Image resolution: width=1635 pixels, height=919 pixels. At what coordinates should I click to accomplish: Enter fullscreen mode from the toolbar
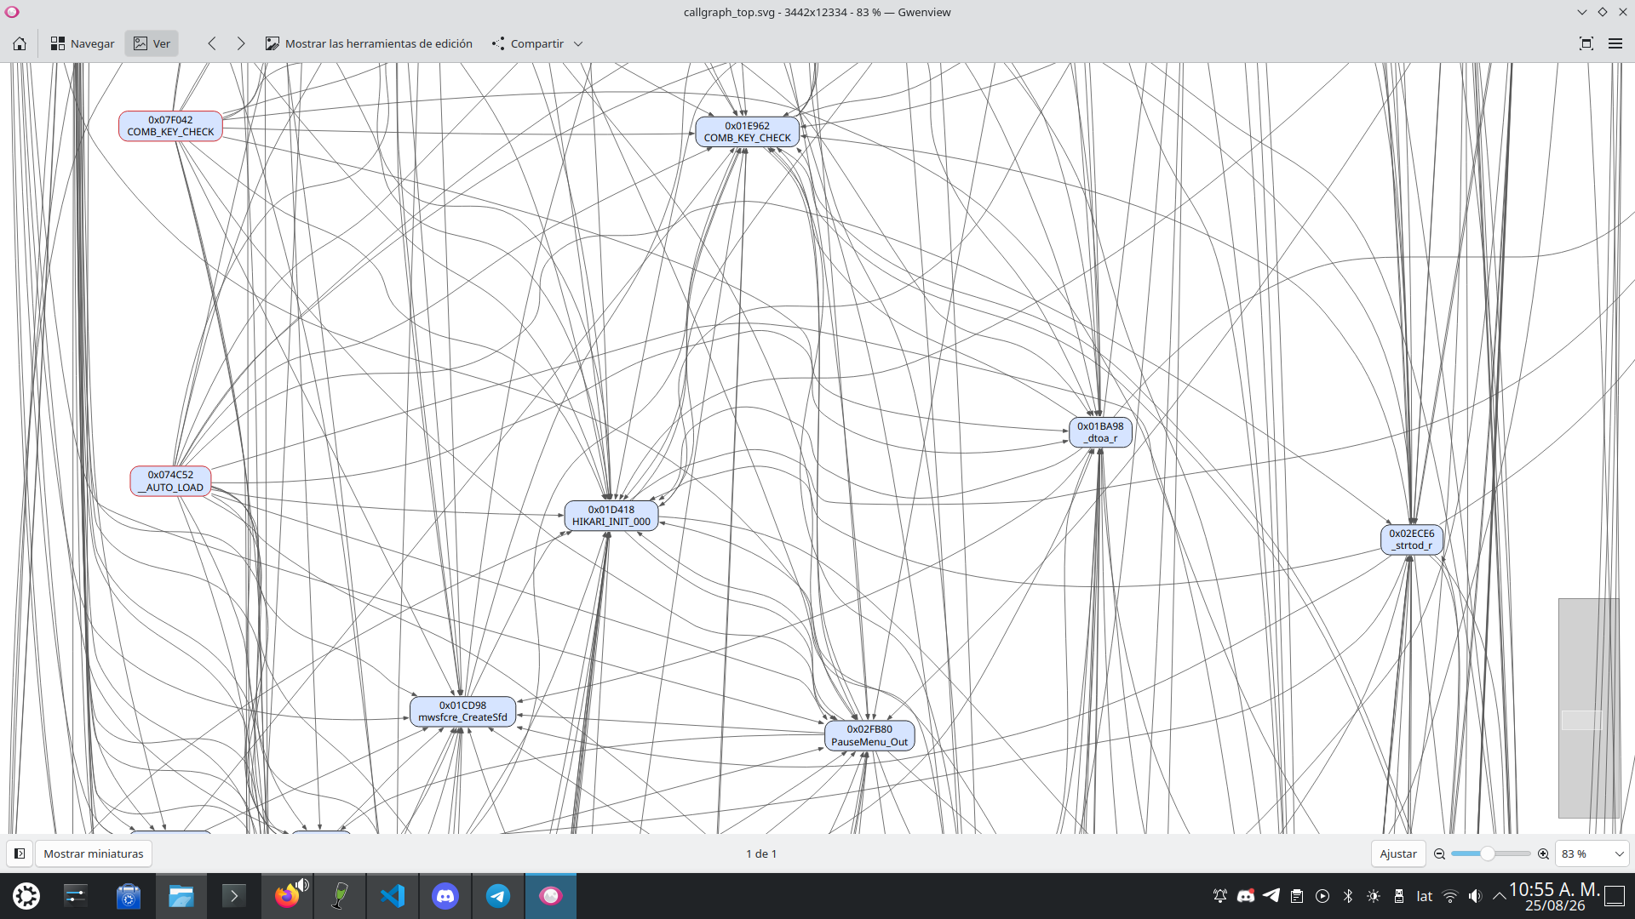1586,43
